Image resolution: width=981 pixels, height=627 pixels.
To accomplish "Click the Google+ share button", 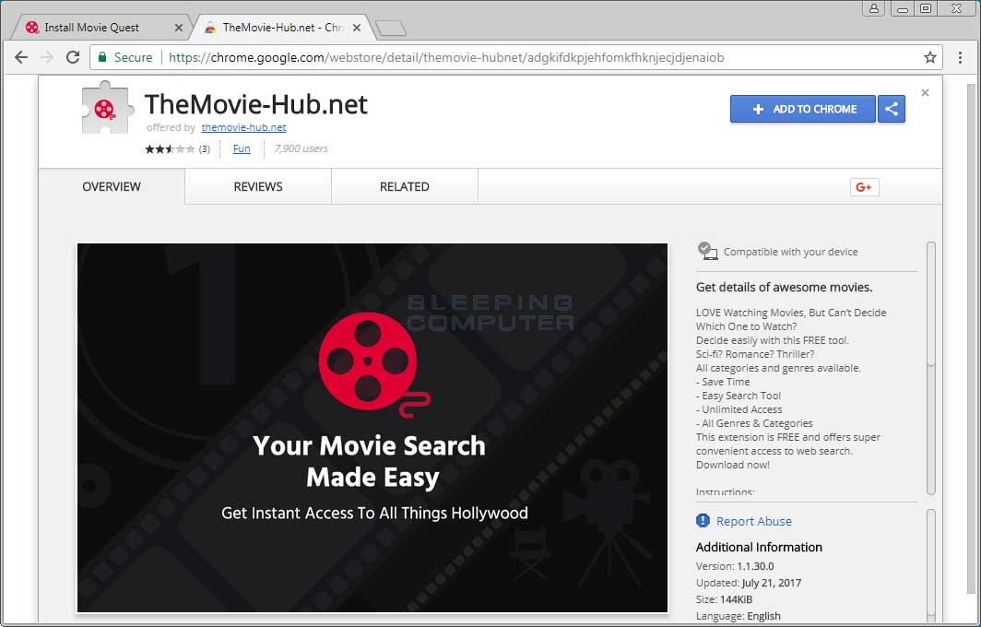I will pos(864,187).
